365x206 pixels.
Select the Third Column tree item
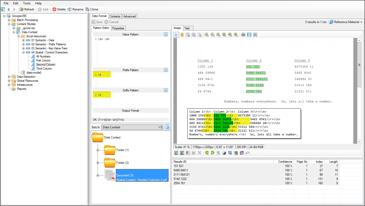(x=44, y=69)
